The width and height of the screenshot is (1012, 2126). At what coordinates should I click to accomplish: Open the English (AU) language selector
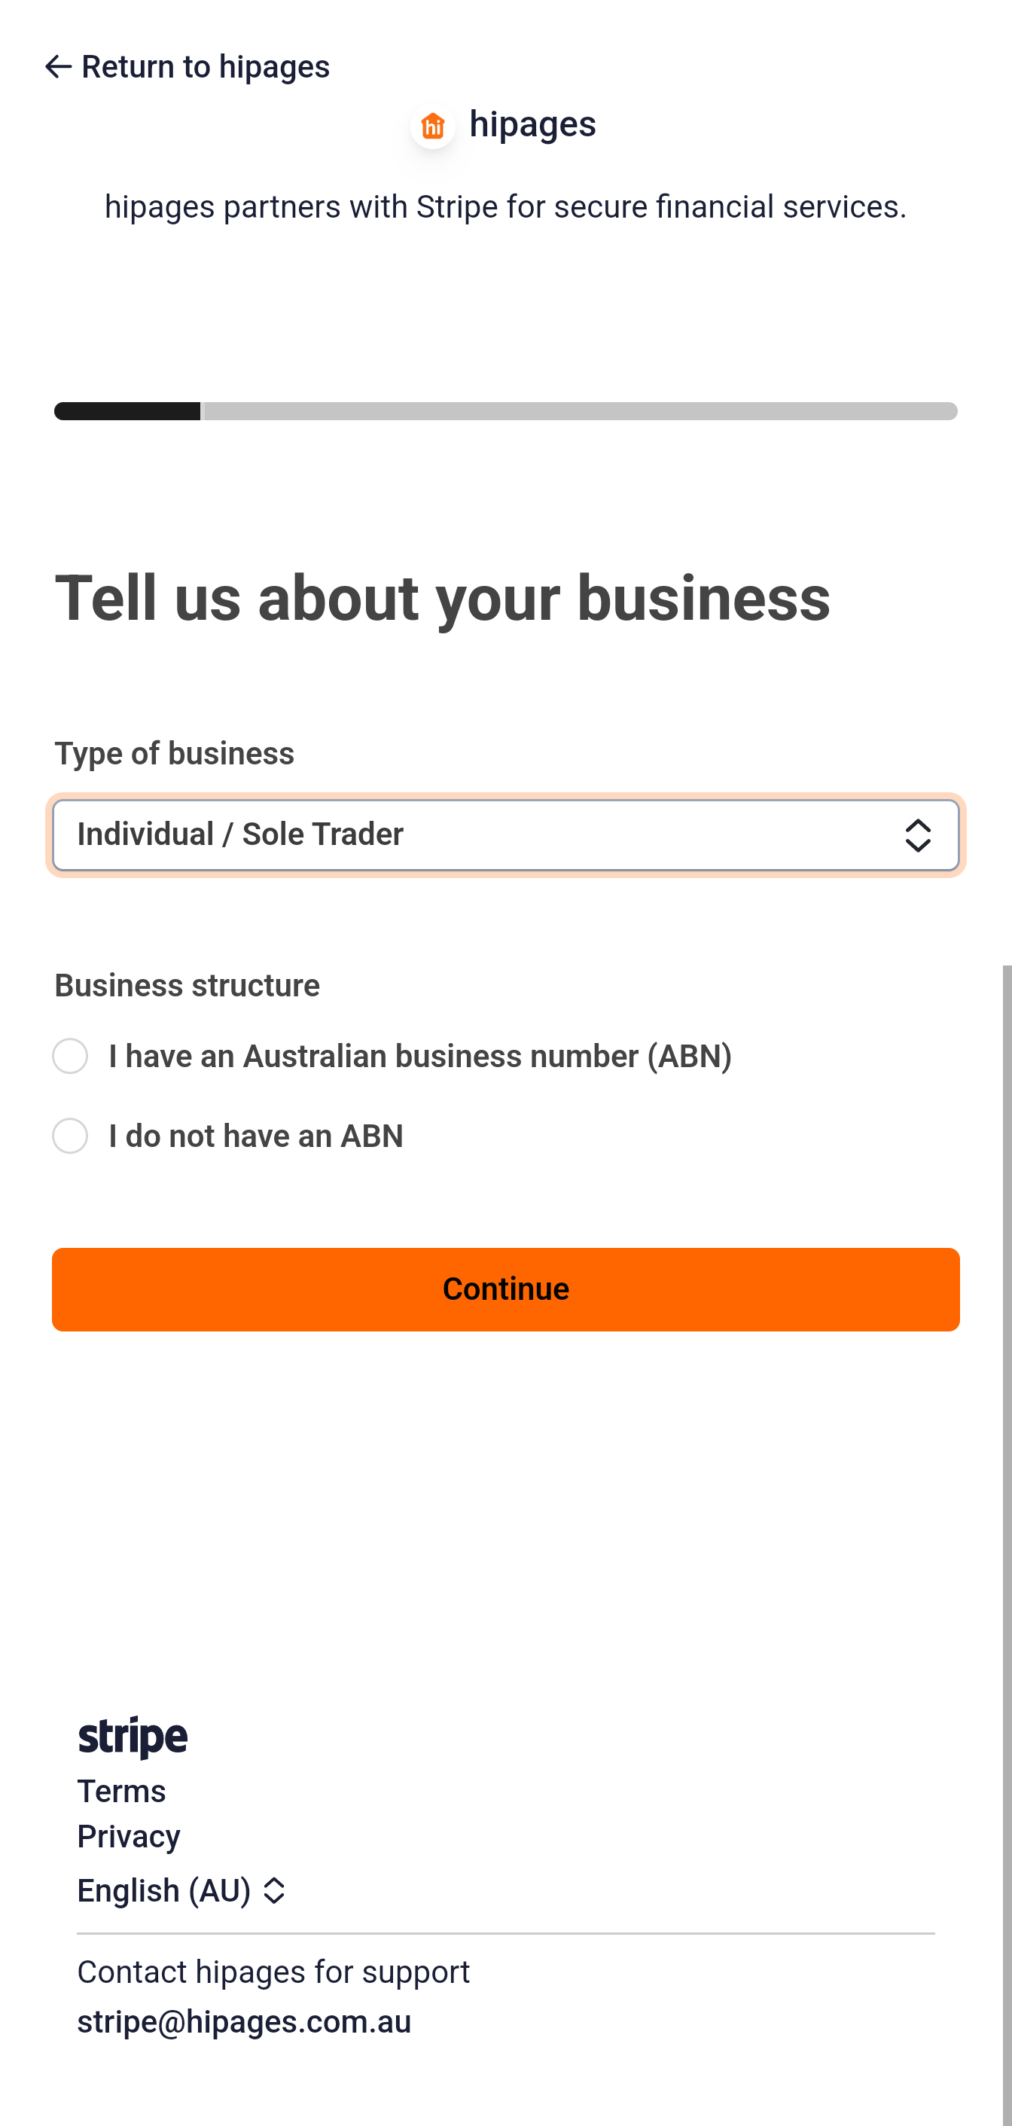pyautogui.click(x=165, y=1891)
